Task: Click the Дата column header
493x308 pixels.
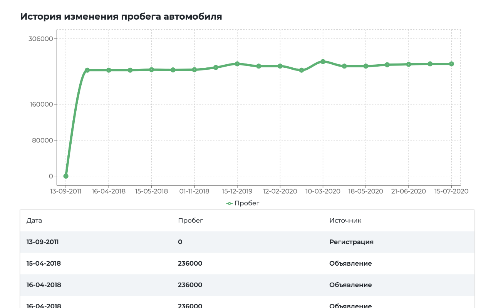Action: click(x=34, y=221)
